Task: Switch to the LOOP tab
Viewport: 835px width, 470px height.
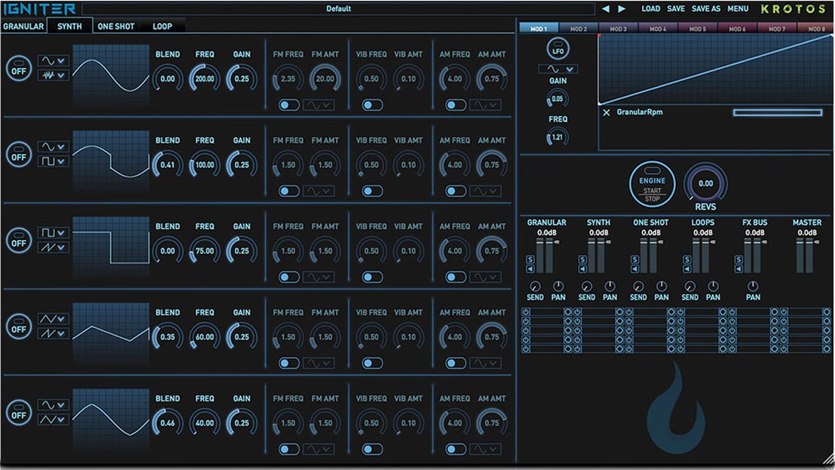Action: point(162,26)
